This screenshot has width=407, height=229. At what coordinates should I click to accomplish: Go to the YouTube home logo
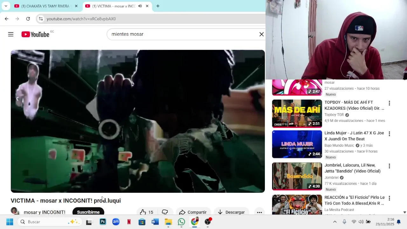[35, 34]
